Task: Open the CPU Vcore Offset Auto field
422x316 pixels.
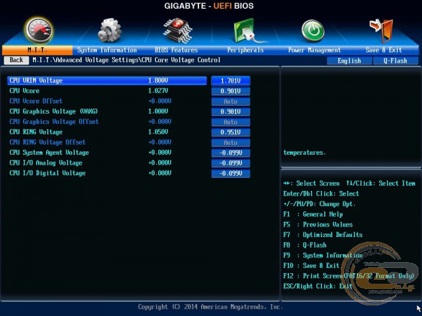Action: coord(231,101)
